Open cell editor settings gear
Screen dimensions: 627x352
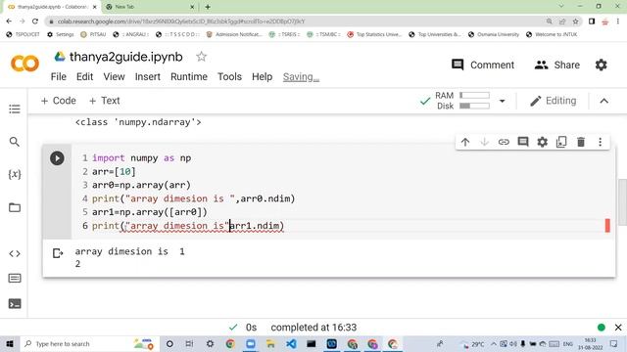pyautogui.click(x=542, y=142)
